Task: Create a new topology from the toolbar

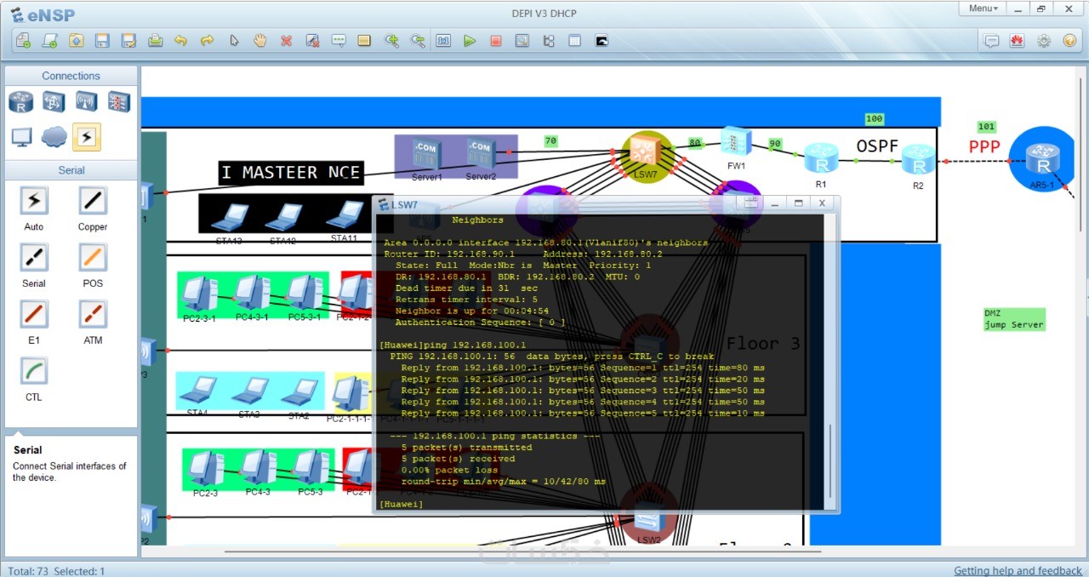Action: tap(23, 40)
